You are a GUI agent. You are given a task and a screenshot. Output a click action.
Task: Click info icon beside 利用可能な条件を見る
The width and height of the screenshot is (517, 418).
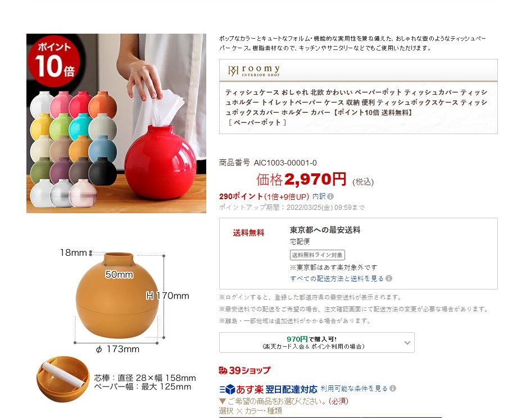tap(393, 388)
